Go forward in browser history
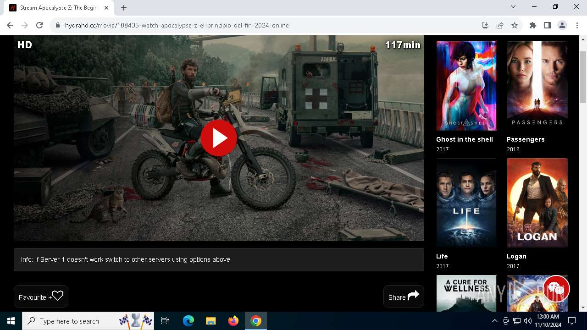The height and width of the screenshot is (330, 587). [25, 25]
